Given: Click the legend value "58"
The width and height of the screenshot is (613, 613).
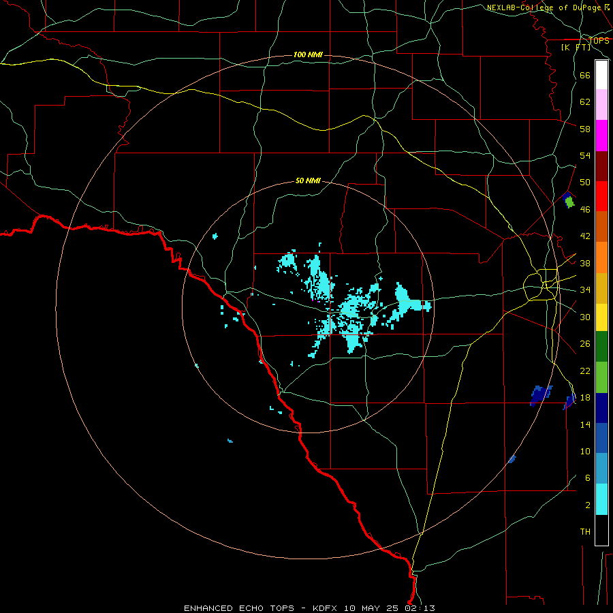Looking at the screenshot, I should (585, 129).
